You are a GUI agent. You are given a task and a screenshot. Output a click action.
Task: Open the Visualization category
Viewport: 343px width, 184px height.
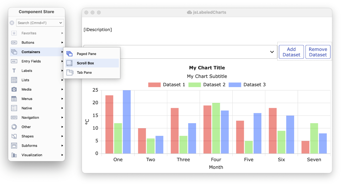coord(37,155)
